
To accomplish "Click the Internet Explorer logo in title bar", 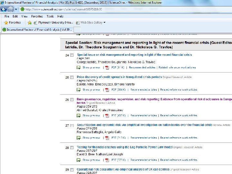I will point(2,2).
